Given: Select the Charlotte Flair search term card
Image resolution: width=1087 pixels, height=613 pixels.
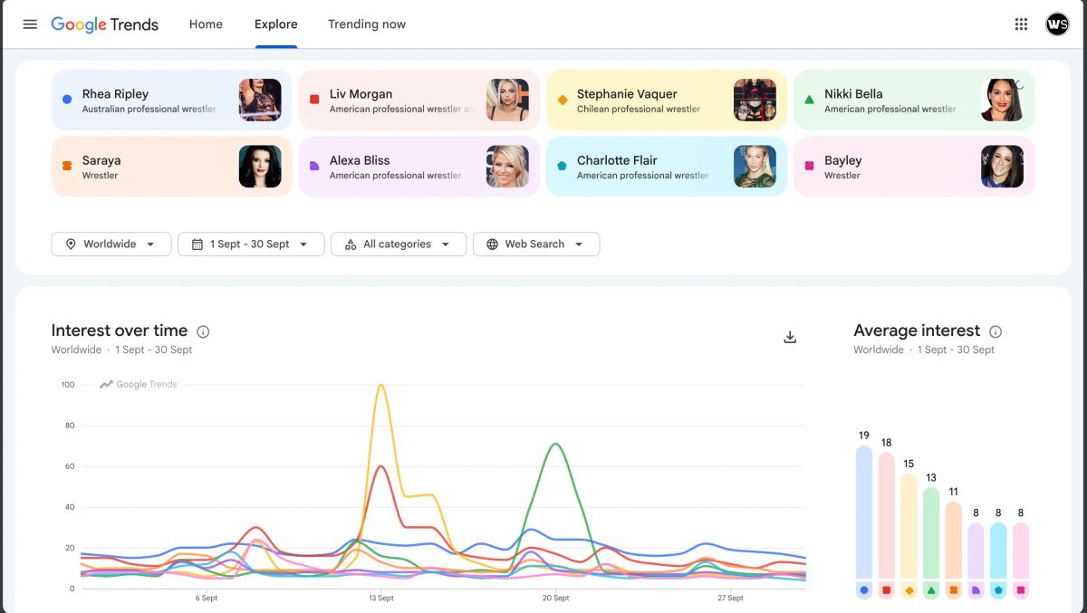Looking at the screenshot, I should 667,167.
